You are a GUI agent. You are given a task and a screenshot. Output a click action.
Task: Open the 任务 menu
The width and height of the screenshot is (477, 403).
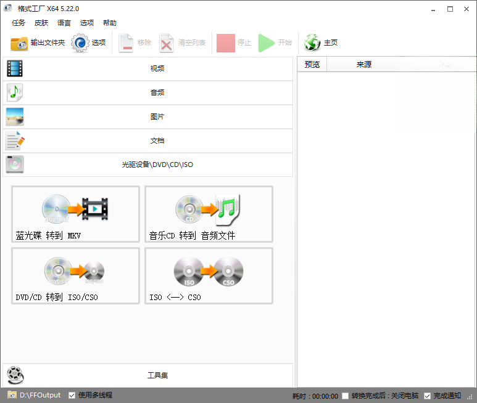coord(19,23)
